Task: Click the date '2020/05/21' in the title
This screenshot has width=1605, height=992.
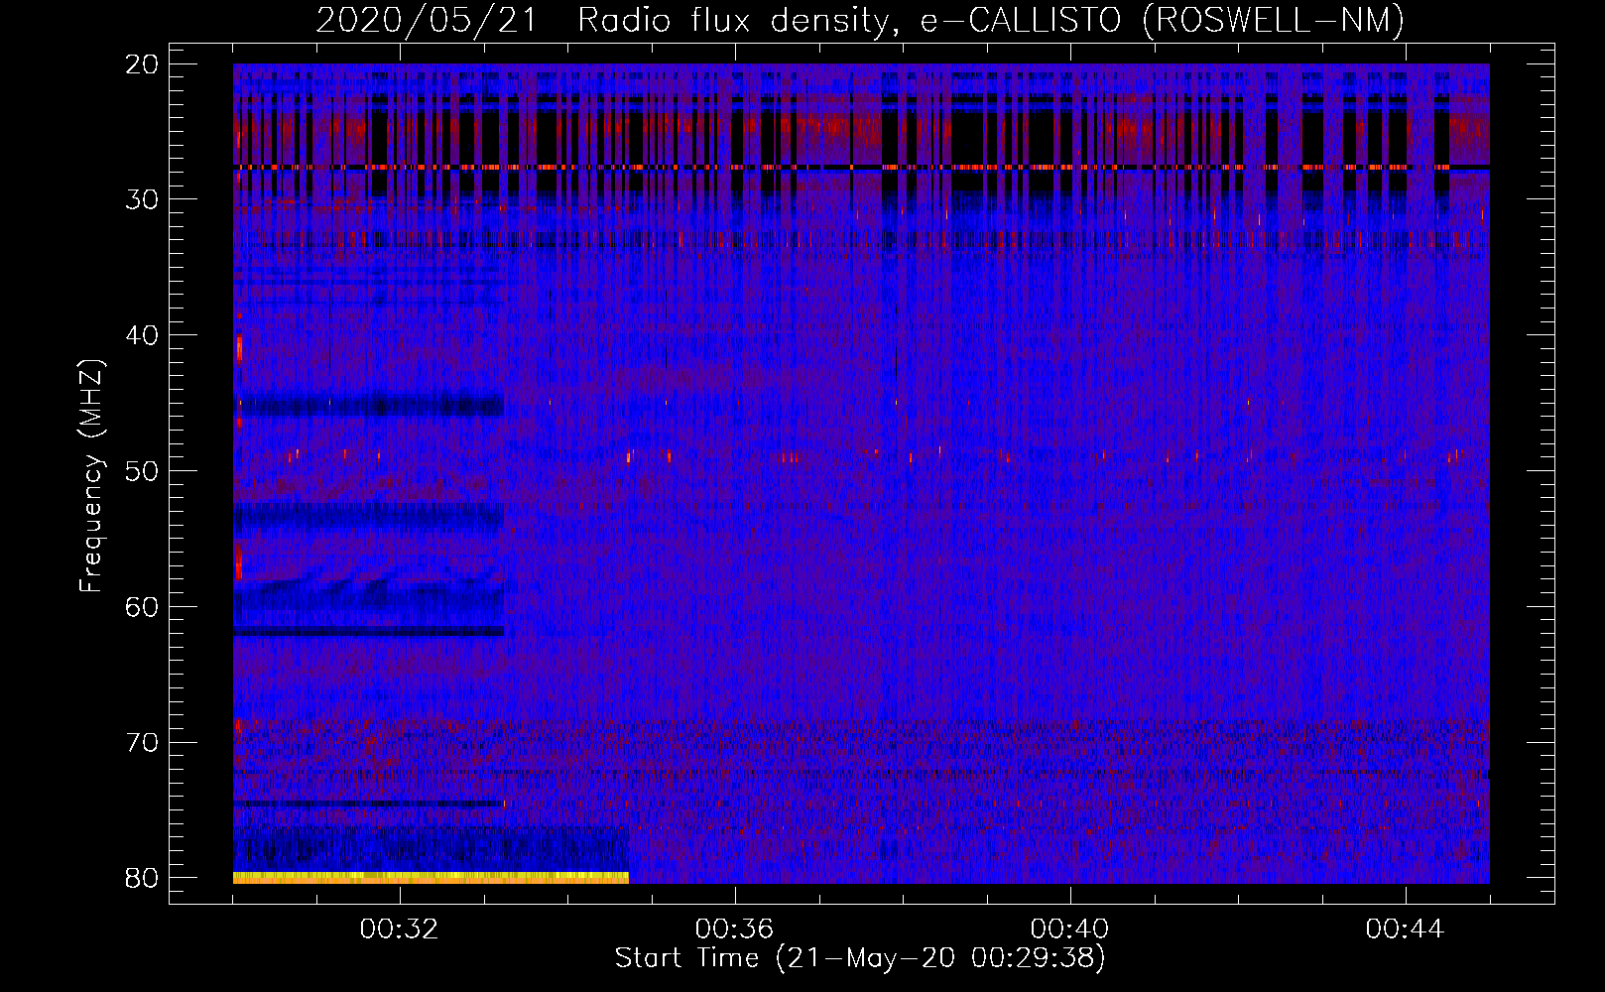Action: pyautogui.click(x=427, y=20)
